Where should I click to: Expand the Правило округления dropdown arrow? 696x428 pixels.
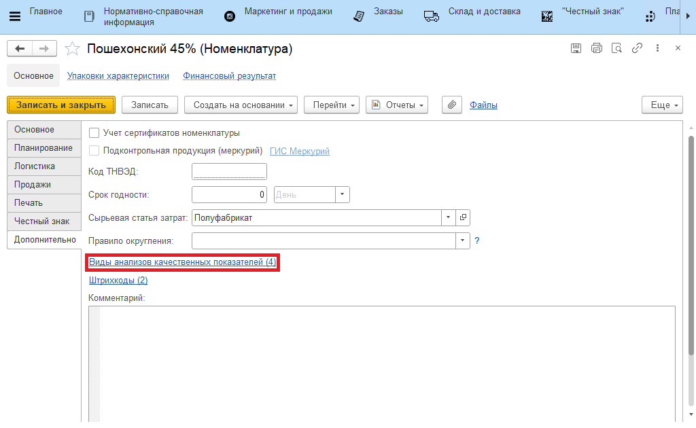tap(463, 240)
